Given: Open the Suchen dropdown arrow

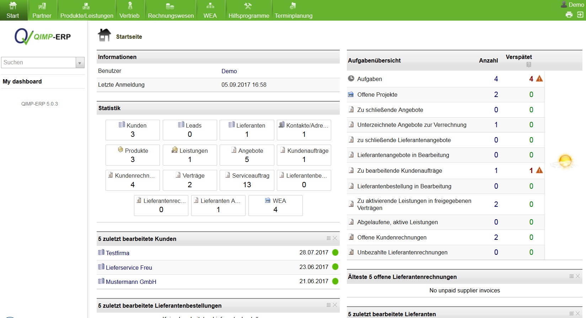Looking at the screenshot, I should (x=80, y=63).
